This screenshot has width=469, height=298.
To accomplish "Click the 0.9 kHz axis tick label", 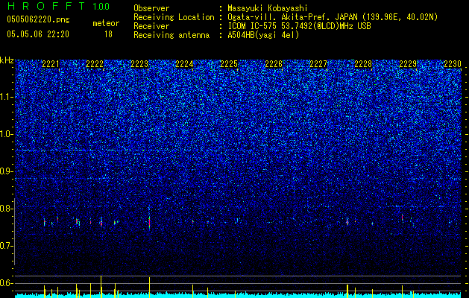I will [7, 171].
